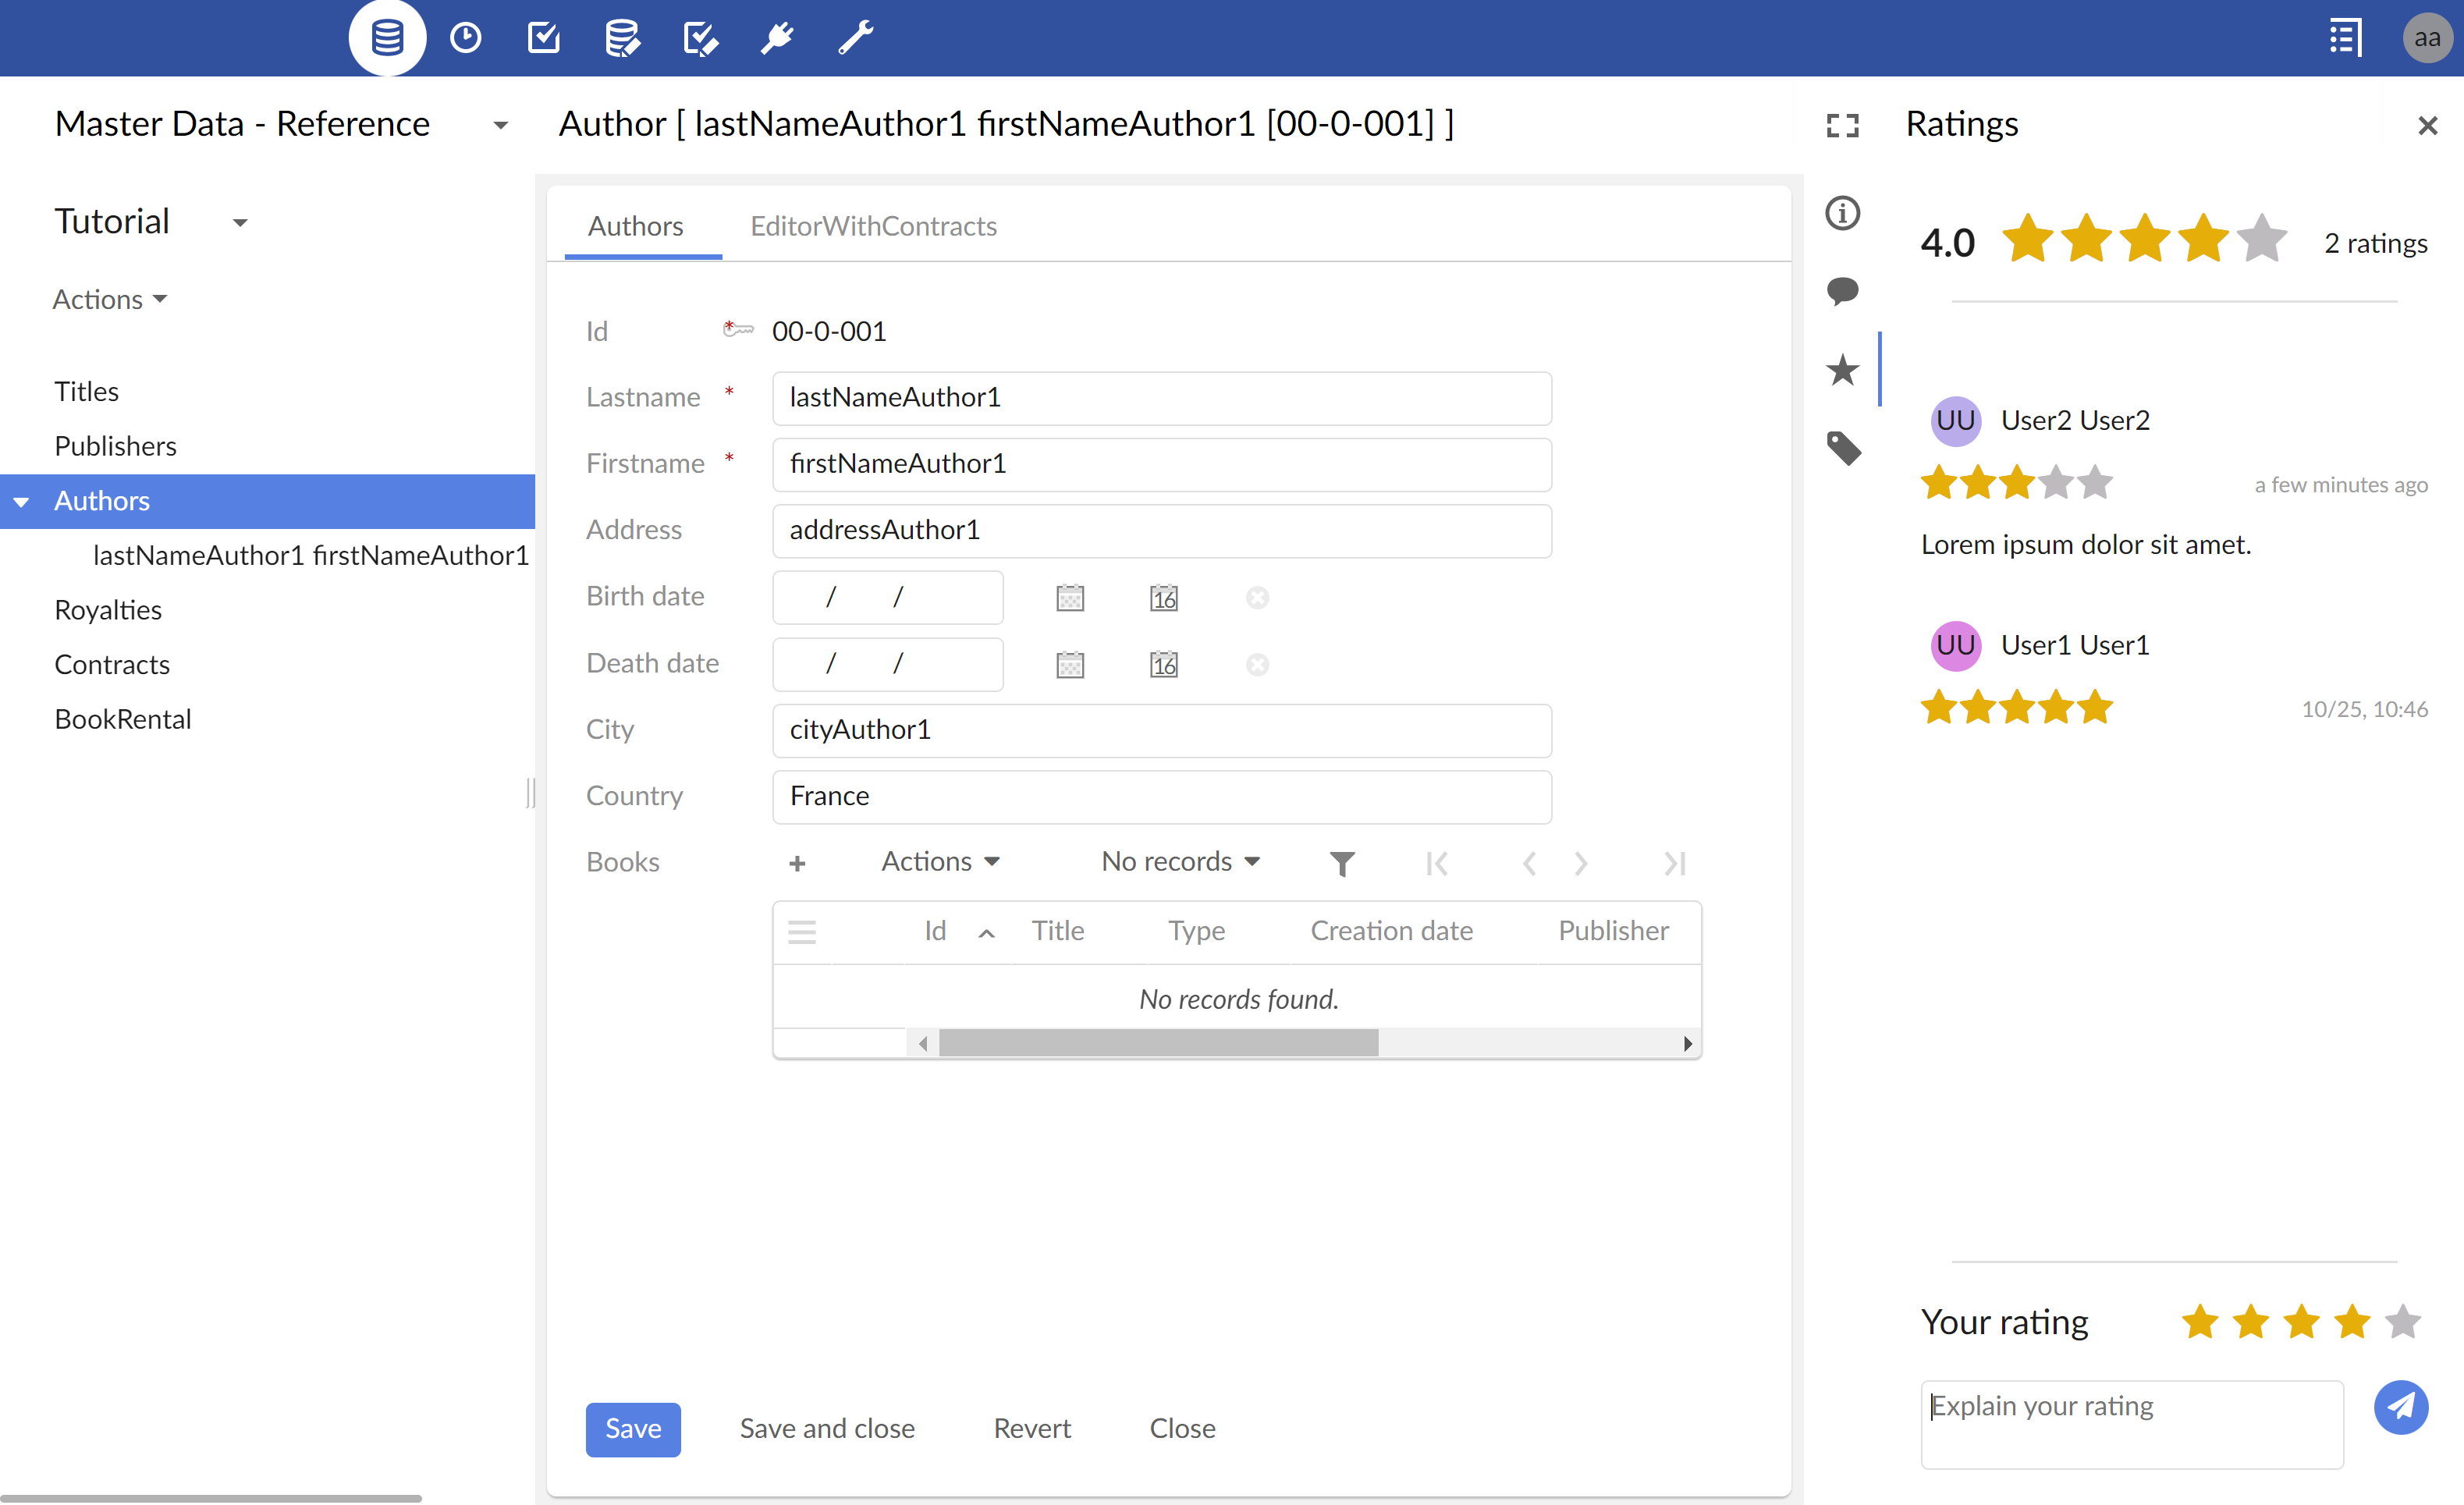
Task: Click the plug administration icon in header
Action: [777, 38]
